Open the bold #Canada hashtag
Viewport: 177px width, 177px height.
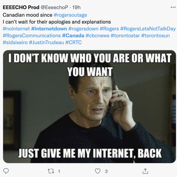73,35
